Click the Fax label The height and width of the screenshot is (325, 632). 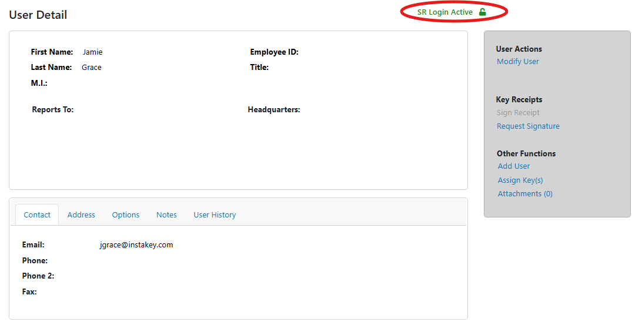[x=29, y=292]
